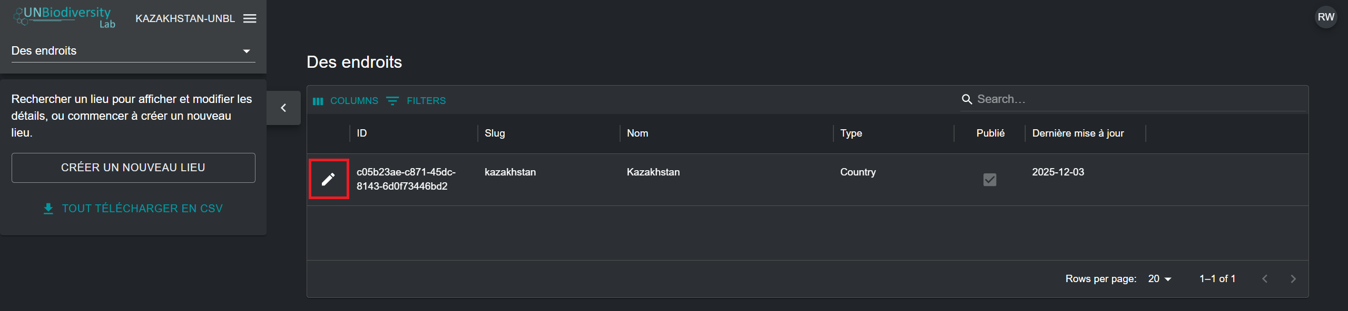The height and width of the screenshot is (311, 1348).
Task: Sort by Dernière mise à jour column
Action: point(1078,133)
